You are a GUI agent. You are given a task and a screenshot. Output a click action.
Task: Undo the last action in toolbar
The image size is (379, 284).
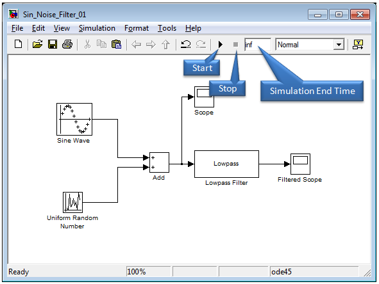click(x=186, y=44)
